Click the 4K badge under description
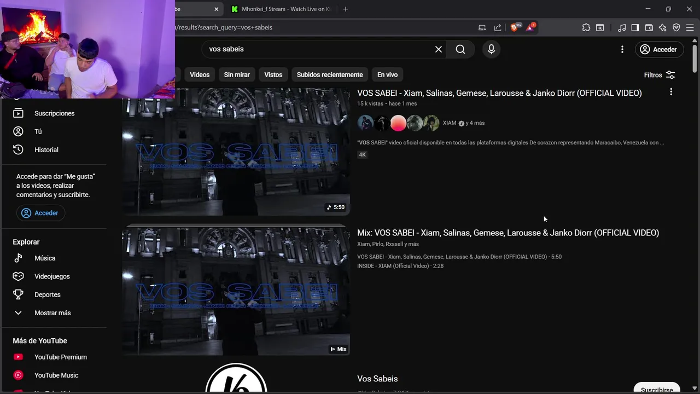 362,155
